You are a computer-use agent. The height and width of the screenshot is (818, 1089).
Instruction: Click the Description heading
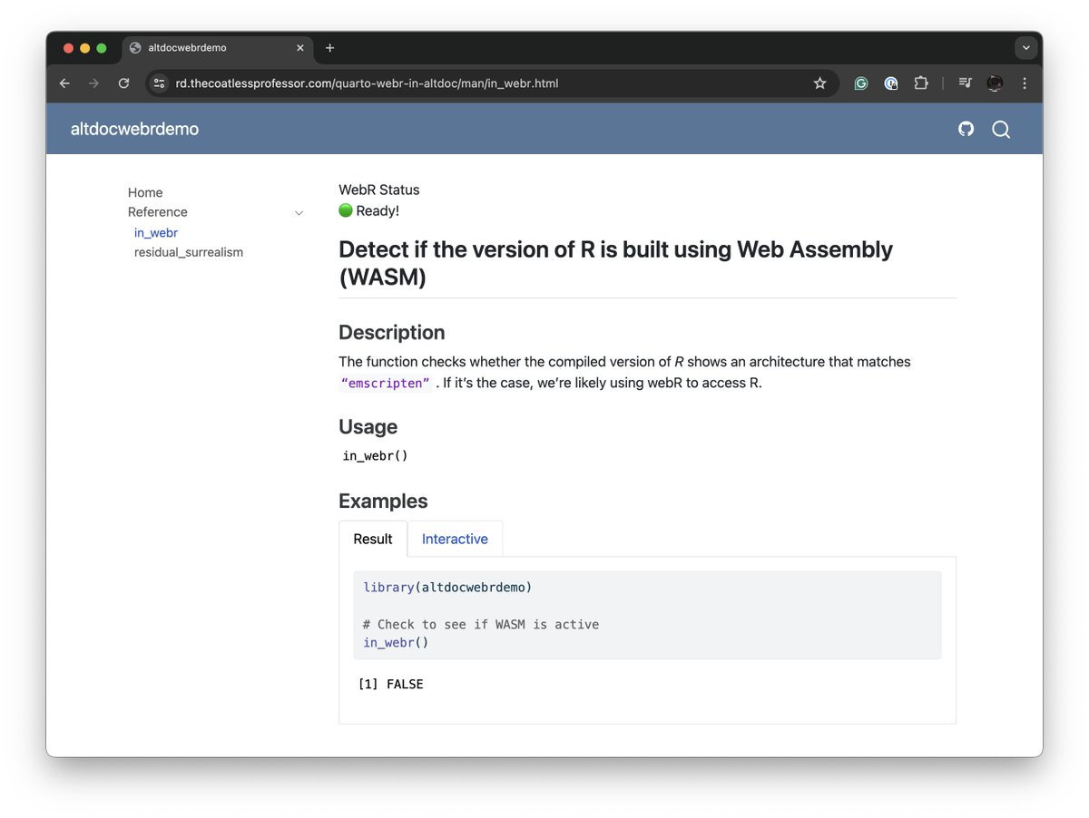click(392, 332)
